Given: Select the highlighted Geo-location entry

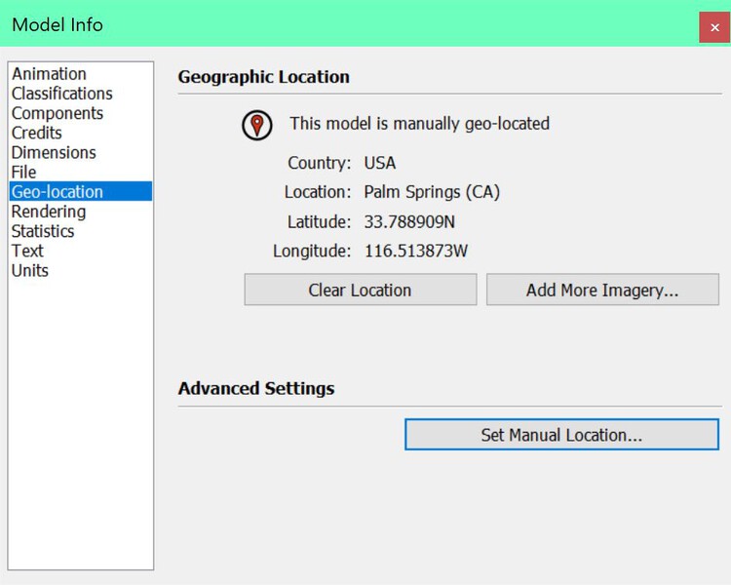Looking at the screenshot, I should 81,191.
